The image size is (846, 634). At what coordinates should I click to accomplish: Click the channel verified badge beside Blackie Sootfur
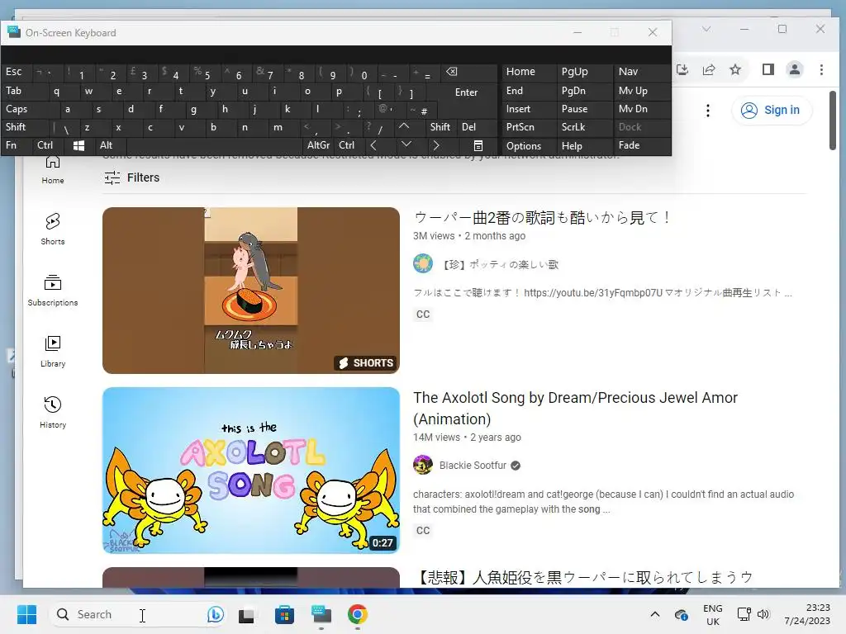[x=516, y=466]
